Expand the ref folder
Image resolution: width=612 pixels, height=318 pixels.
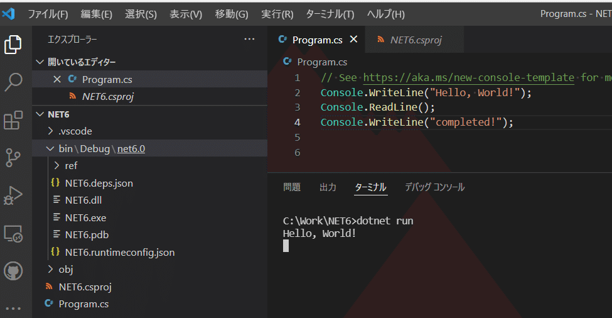coord(57,166)
